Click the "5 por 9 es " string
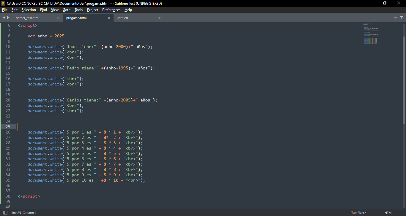Viewport: 406px width, 216px height. coord(80,175)
